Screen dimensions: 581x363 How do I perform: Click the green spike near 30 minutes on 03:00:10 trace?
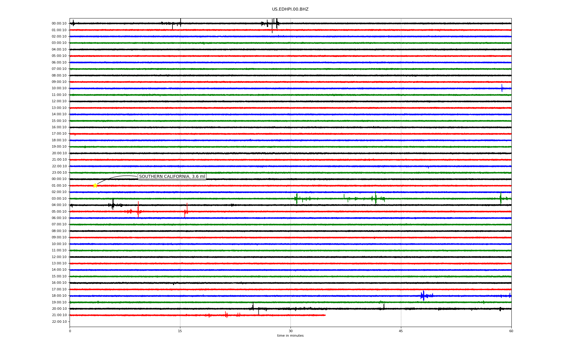pyautogui.click(x=297, y=198)
